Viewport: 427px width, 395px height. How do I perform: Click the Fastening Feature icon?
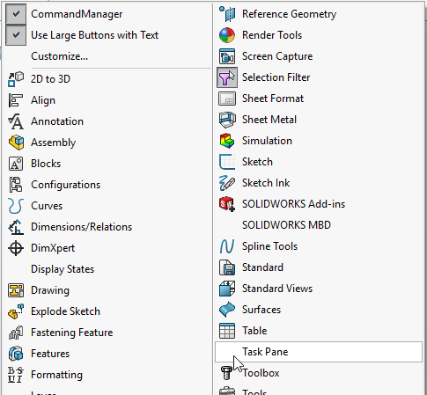pyautogui.click(x=16, y=333)
